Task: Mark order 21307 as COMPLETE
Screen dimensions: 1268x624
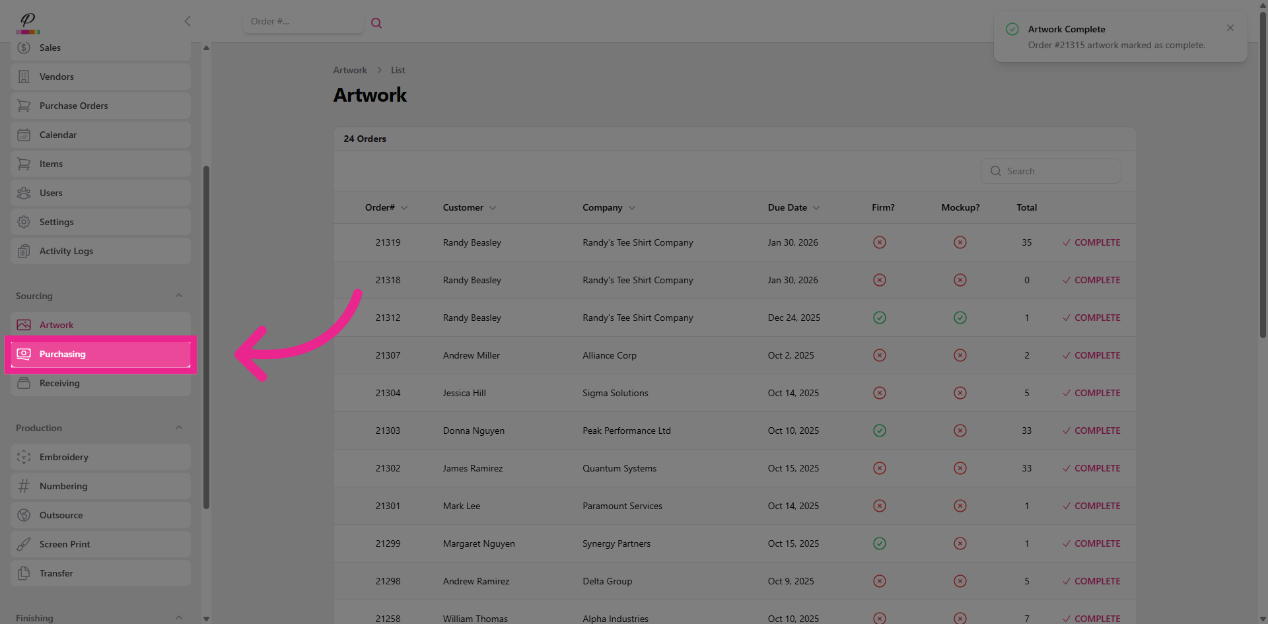Action: [x=1091, y=355]
